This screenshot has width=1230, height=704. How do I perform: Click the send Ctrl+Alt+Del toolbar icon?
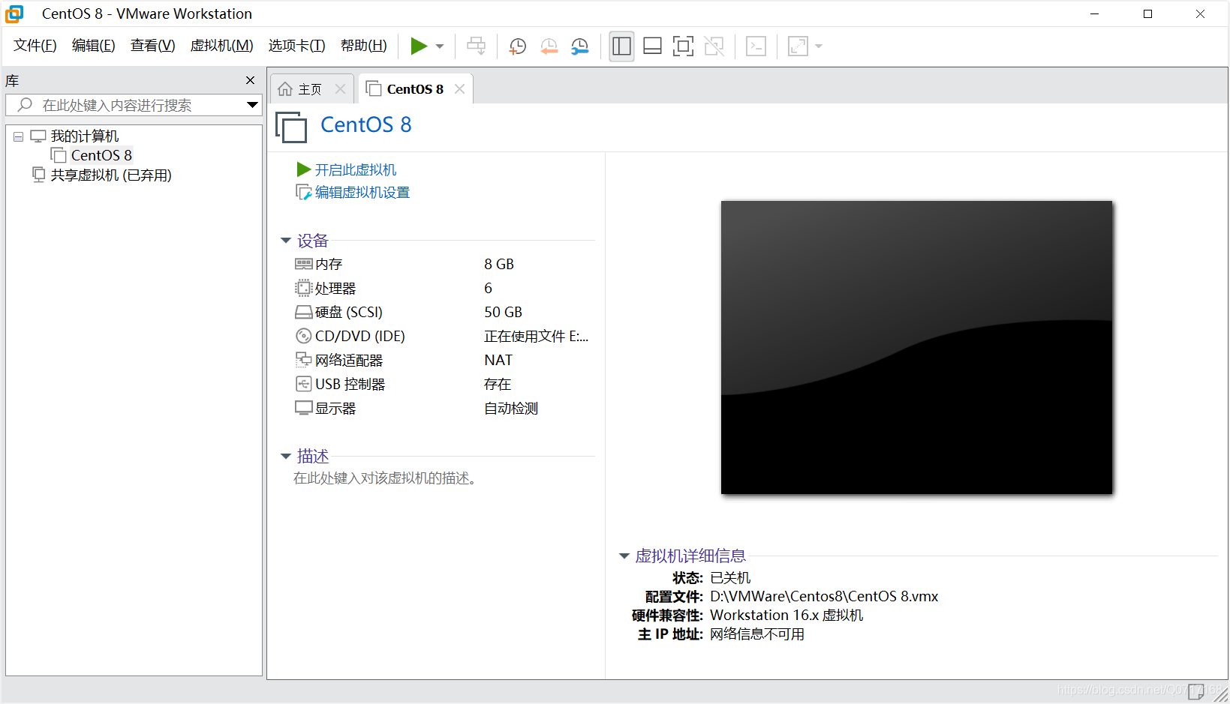tap(476, 46)
